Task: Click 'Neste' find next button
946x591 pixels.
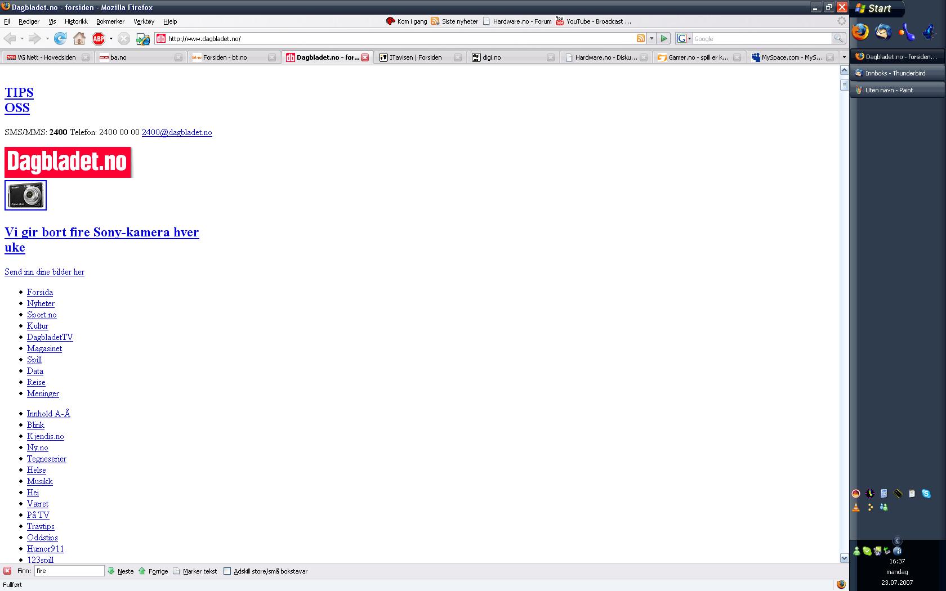Action: point(121,571)
